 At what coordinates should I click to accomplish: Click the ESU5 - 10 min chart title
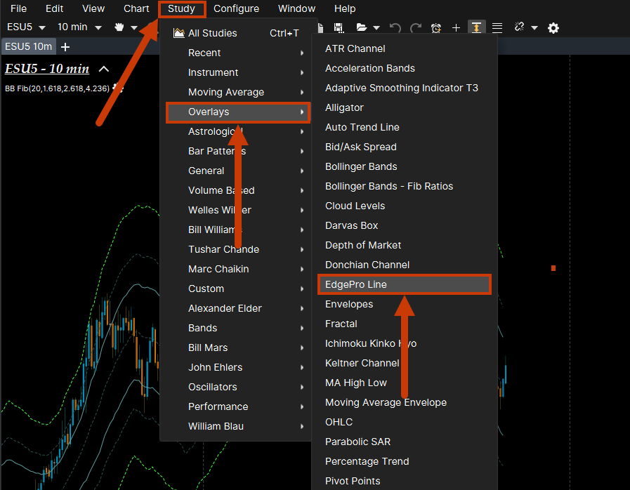coord(47,69)
